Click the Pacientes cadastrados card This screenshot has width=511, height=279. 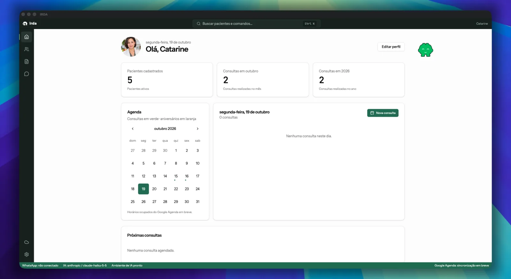point(167,80)
